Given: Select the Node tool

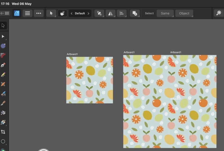Looking at the screenshot, I should tap(3, 37).
